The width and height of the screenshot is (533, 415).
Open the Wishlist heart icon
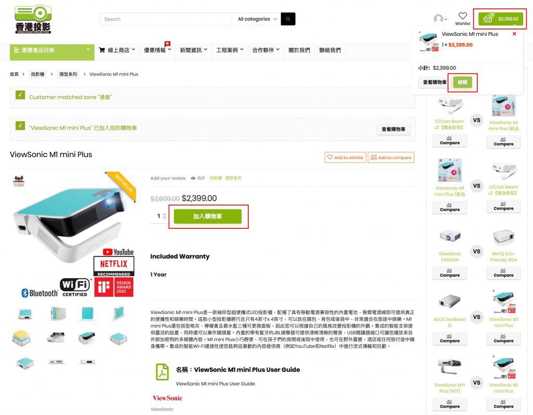pyautogui.click(x=462, y=16)
